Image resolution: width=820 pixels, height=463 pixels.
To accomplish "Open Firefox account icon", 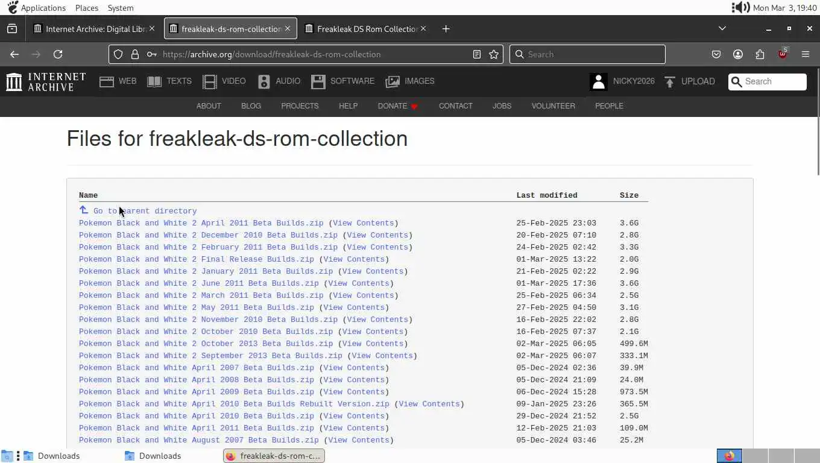I will pos(738,54).
